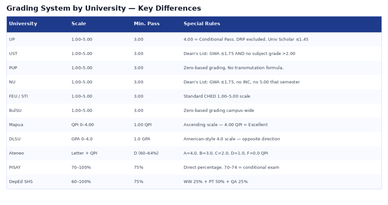Click DLSU's 1.0 GPA minimum pass cell
The image size is (388, 205).
pos(142,139)
